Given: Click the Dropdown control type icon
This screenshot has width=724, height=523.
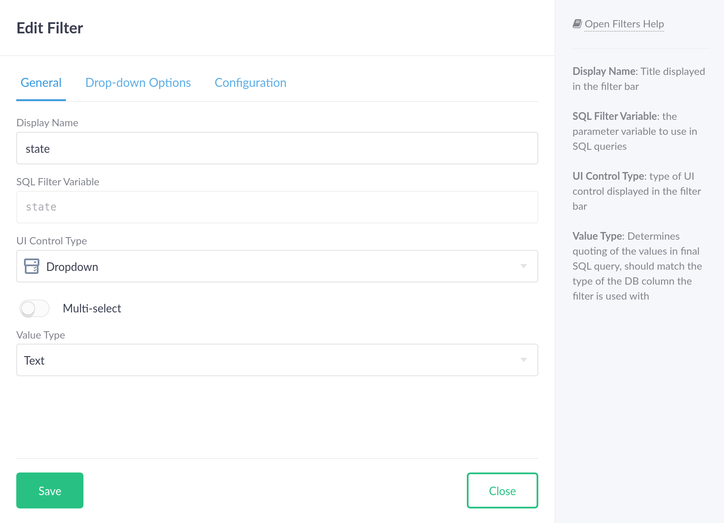Looking at the screenshot, I should [x=32, y=266].
